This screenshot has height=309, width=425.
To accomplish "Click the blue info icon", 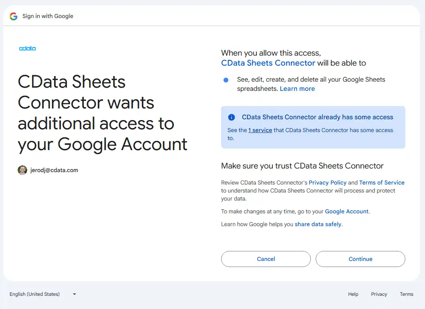I will (x=232, y=117).
